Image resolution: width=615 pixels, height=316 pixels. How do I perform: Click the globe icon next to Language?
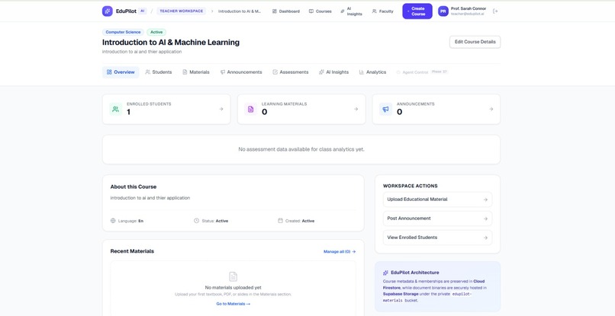coord(113,221)
